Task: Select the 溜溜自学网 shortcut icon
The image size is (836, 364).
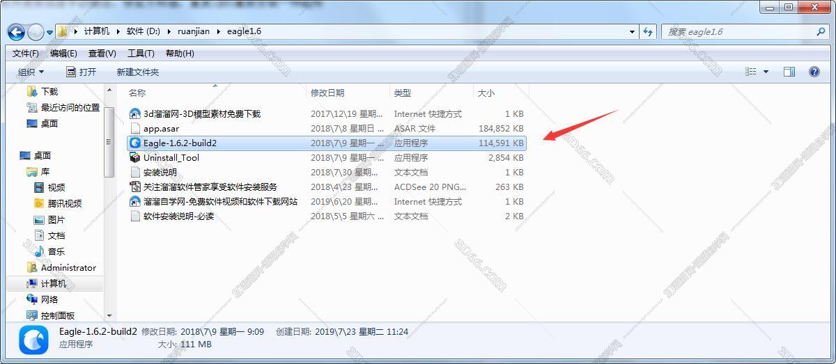Action: 135,201
